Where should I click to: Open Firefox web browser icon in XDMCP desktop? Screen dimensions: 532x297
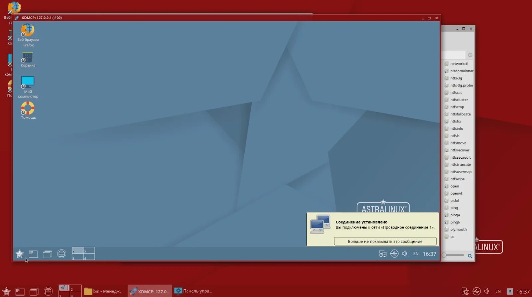tap(28, 35)
